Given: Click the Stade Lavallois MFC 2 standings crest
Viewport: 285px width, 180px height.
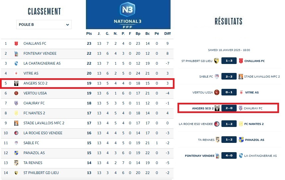Looking at the screenshot, I should pyautogui.click(x=16, y=123).
